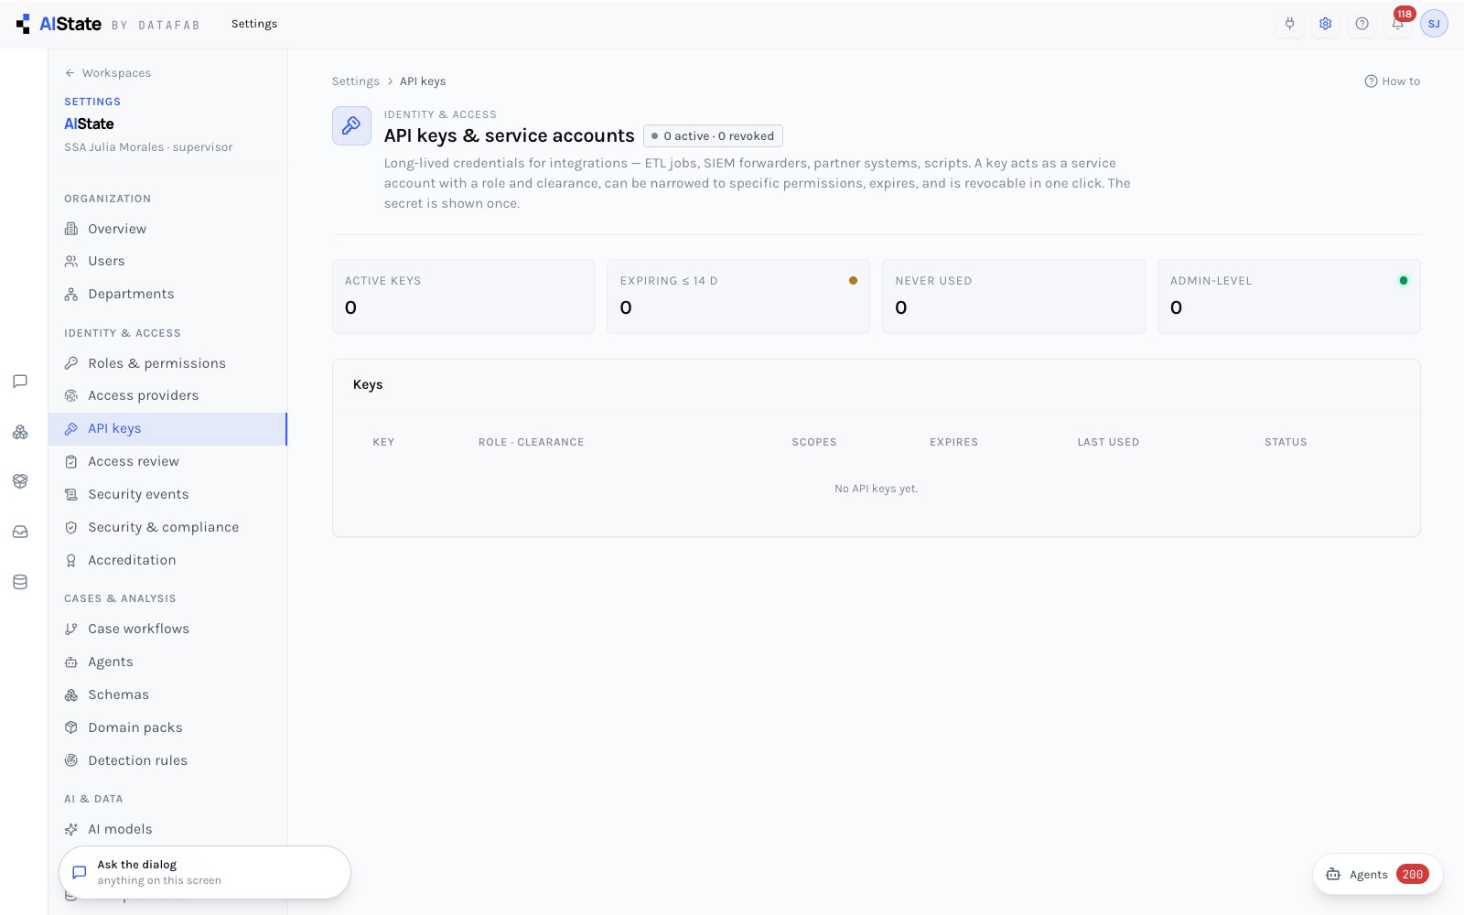Click the Expiring ≤ 14 D card
The width and height of the screenshot is (1464, 915).
tap(737, 296)
